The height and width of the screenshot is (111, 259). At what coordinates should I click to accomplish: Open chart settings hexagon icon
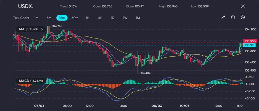tap(243, 18)
